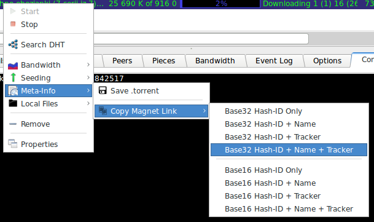Select Save .torrent menu entry
The width and height of the screenshot is (374, 222).
[152, 90]
